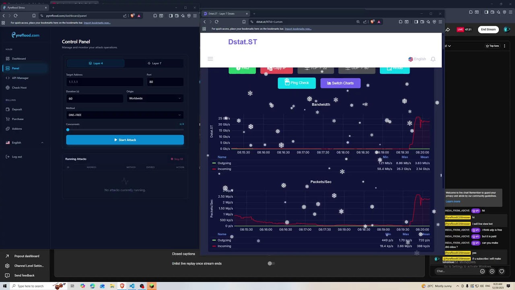Image resolution: width=515 pixels, height=290 pixels.
Task: Switch to Dstat.ST Layer 7 Dstats tab
Action: tap(225, 14)
